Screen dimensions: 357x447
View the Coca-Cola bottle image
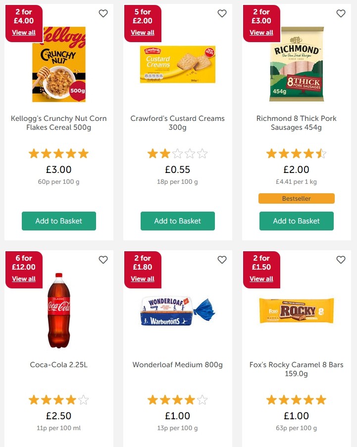(x=59, y=312)
